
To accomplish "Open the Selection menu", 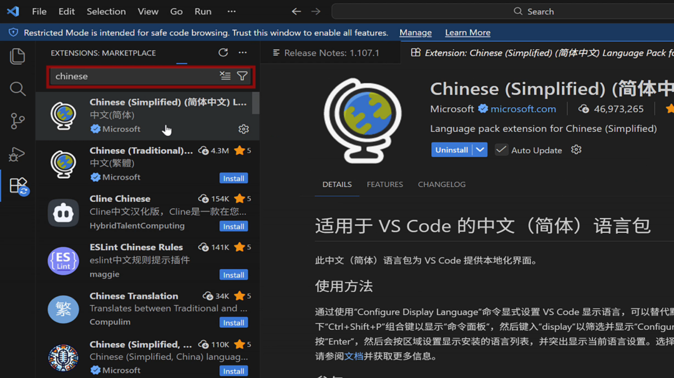I will coord(106,11).
